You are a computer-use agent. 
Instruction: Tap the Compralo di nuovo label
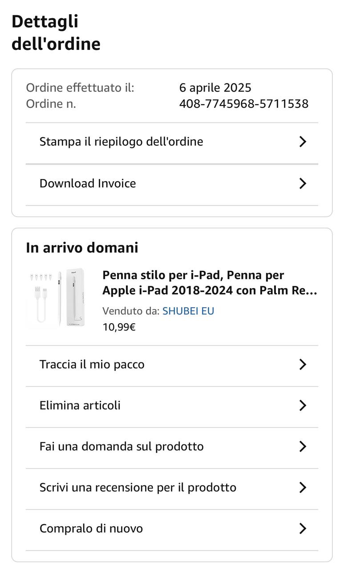coord(91,529)
